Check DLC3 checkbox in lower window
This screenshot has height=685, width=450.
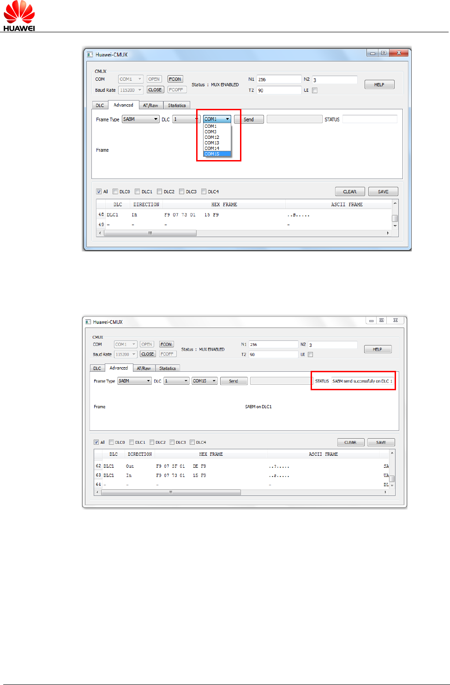172,442
